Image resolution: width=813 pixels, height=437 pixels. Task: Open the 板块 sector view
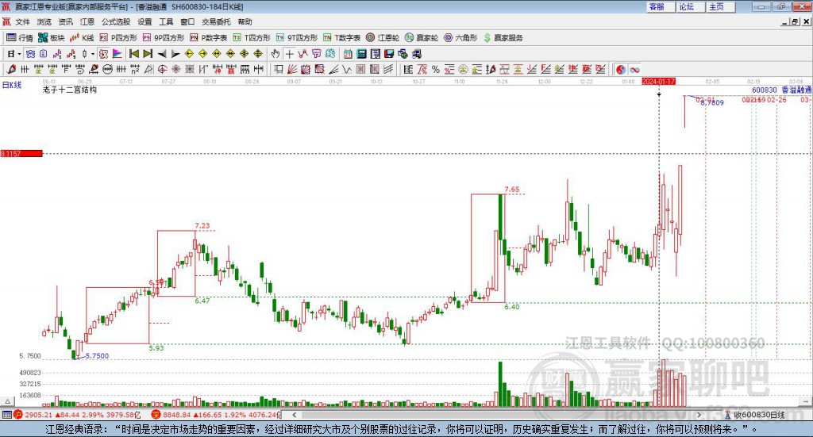(x=51, y=38)
